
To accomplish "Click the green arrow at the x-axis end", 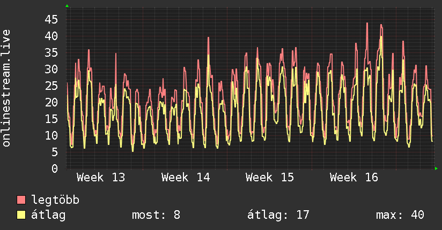I will pos(436,168).
